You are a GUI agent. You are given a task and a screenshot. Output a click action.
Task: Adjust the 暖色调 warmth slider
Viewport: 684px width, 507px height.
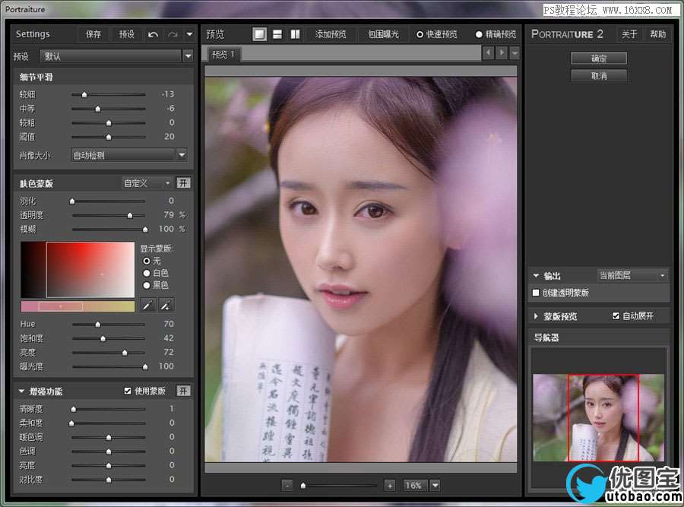[x=109, y=438]
